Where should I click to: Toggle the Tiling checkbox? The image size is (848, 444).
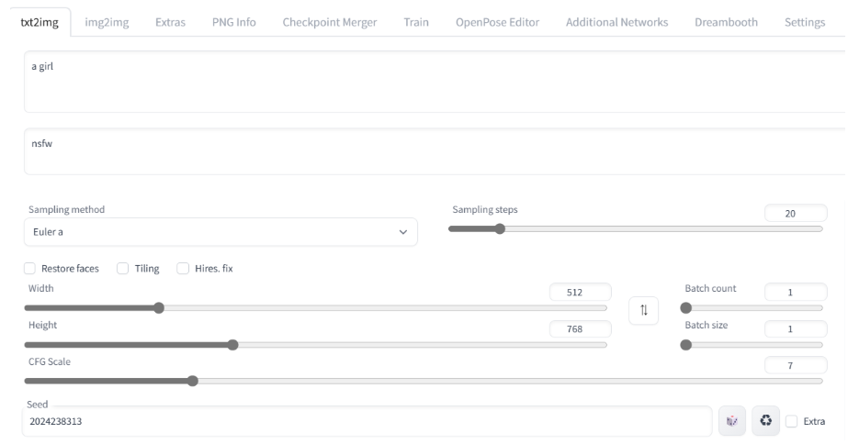(x=123, y=269)
